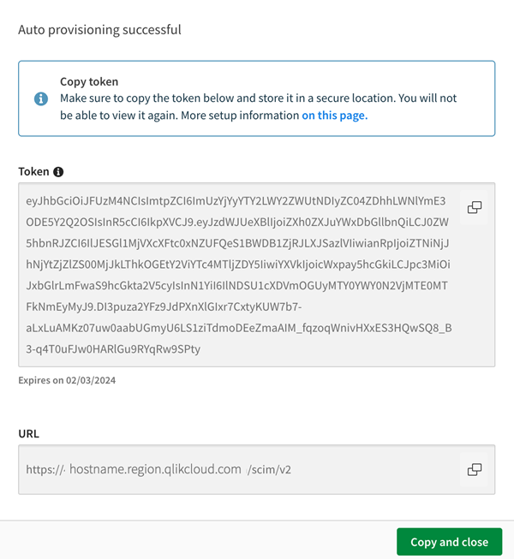
Task: Click the token's last line '3-q4T0uFJw0HARlGu9RYqRw9SPty'
Action: point(112,348)
